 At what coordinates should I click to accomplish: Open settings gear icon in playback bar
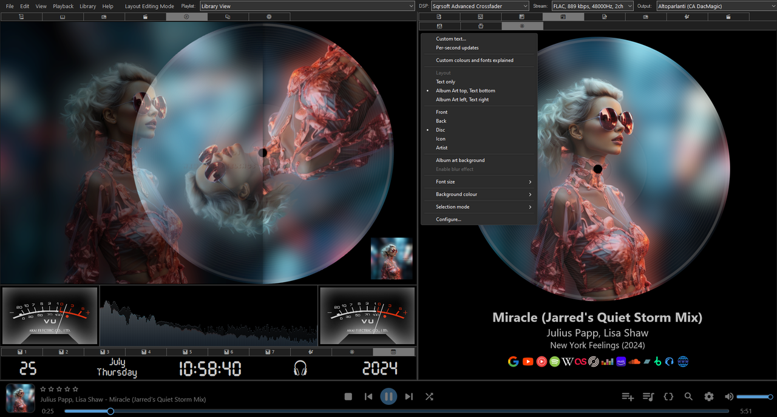tap(709, 396)
